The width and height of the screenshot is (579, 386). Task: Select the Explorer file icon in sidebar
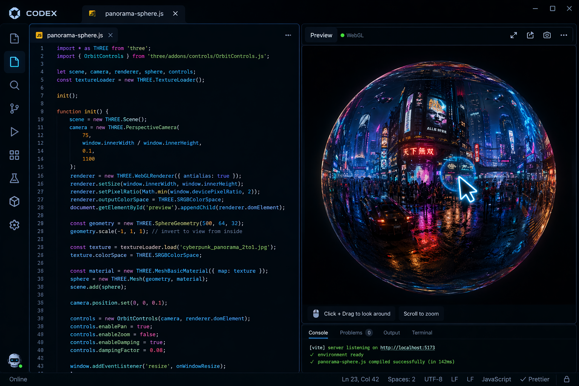point(14,62)
